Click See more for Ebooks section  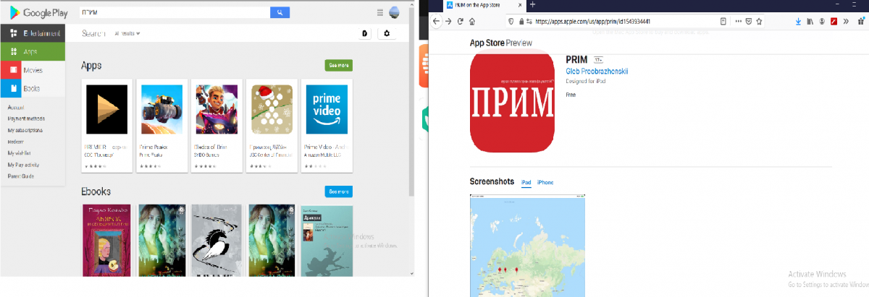[338, 191]
